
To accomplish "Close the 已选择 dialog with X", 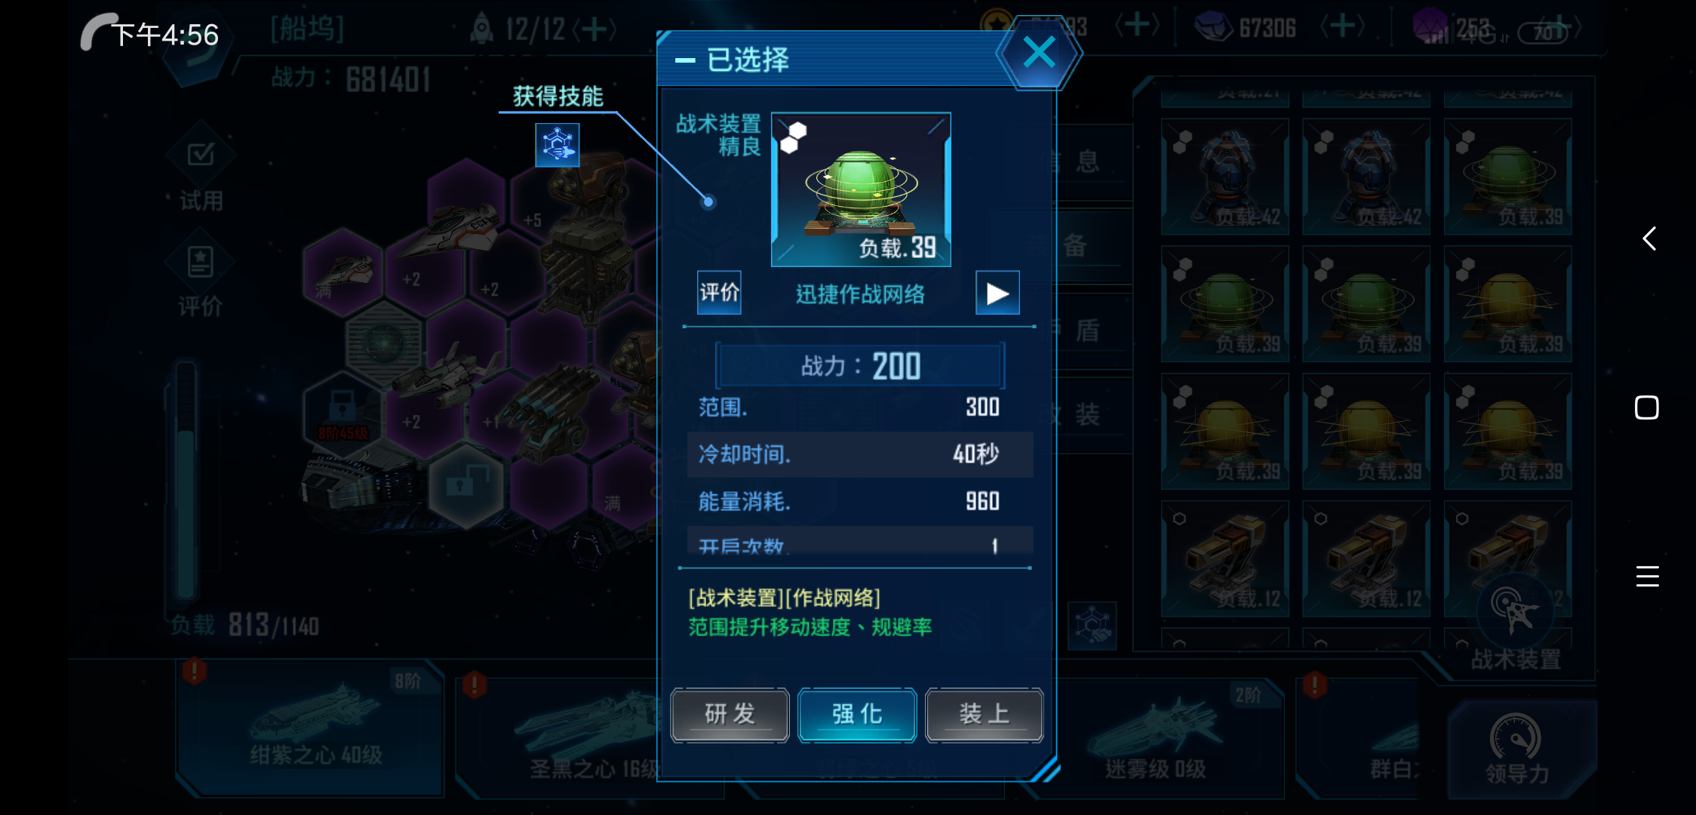I will click(x=1039, y=53).
